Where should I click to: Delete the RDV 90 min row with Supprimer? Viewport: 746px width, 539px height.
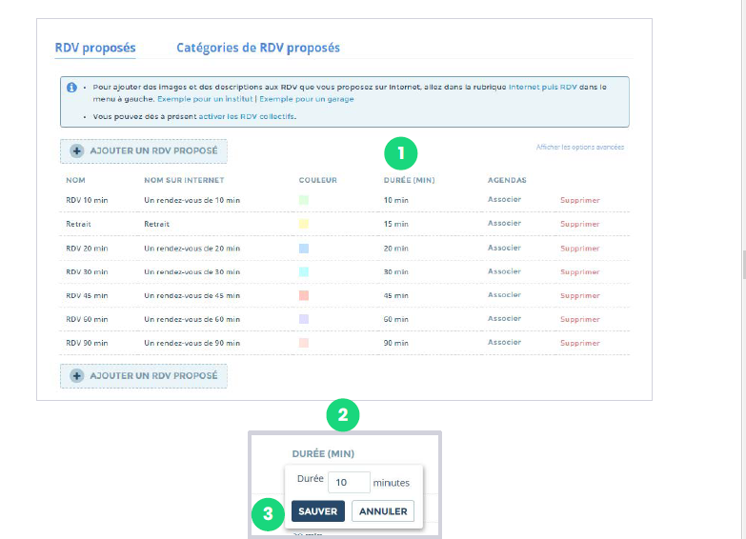point(579,343)
